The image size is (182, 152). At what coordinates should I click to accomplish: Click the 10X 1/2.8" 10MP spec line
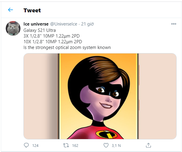click(53, 42)
